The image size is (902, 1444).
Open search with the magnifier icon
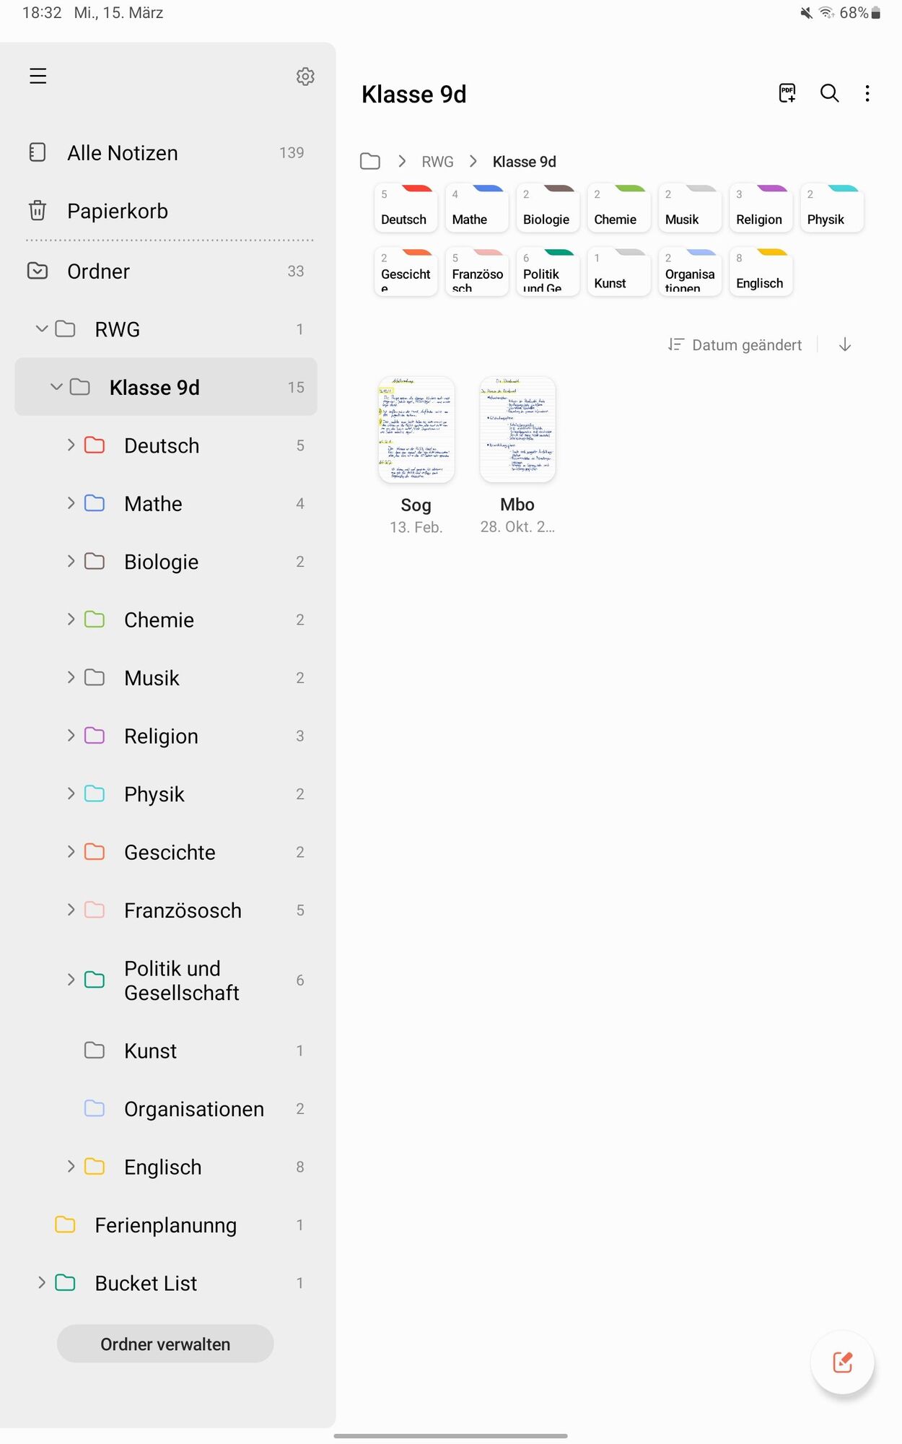[829, 93]
